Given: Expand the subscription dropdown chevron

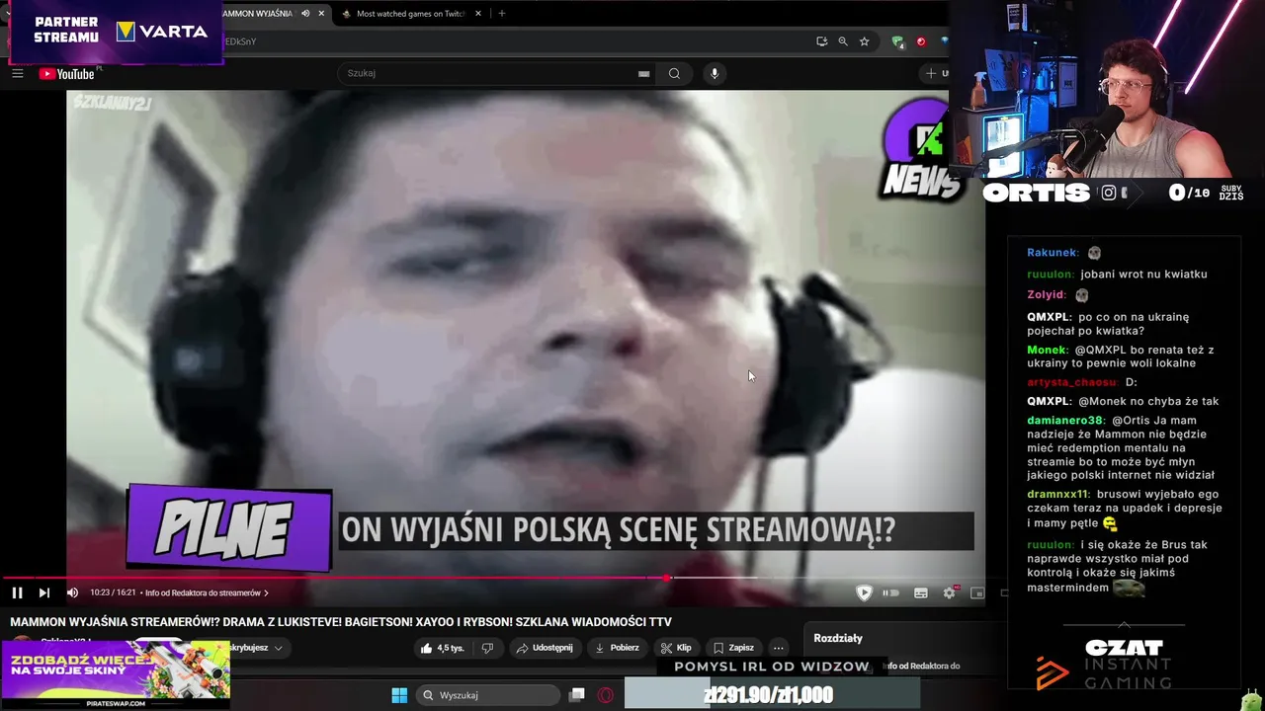Looking at the screenshot, I should point(279,648).
